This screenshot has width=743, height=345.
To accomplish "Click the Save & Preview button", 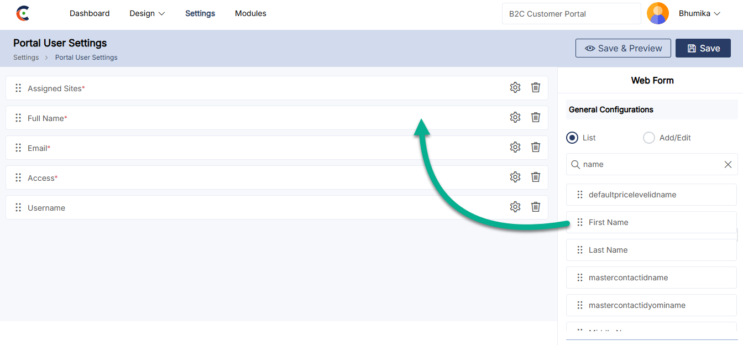I will pyautogui.click(x=623, y=48).
